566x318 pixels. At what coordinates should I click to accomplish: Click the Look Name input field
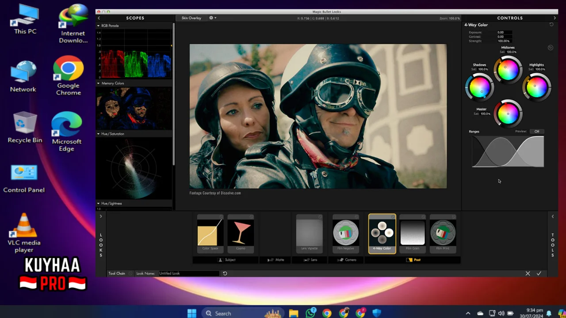[x=189, y=273]
